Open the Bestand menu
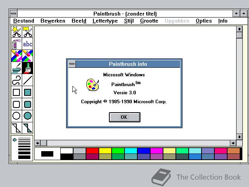Viewport: 249px width, 187px height. (24, 21)
